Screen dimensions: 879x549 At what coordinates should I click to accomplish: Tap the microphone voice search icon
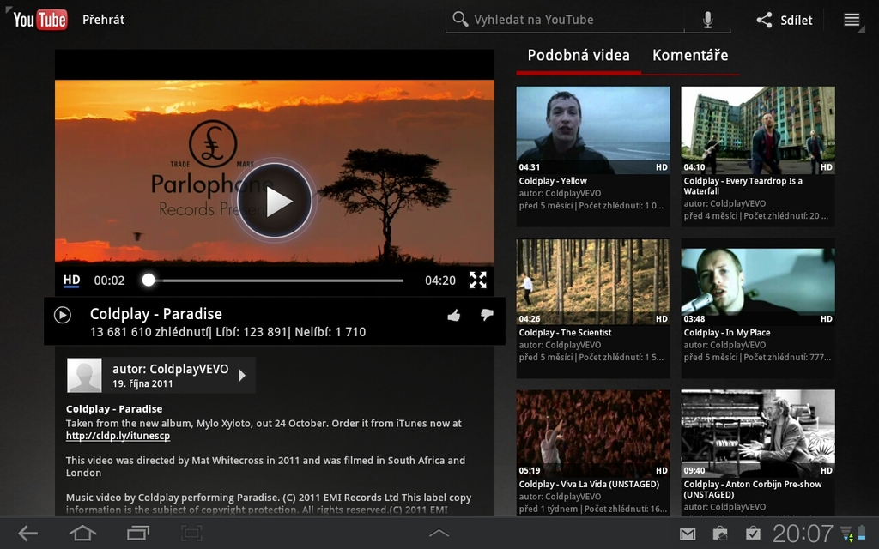(707, 20)
